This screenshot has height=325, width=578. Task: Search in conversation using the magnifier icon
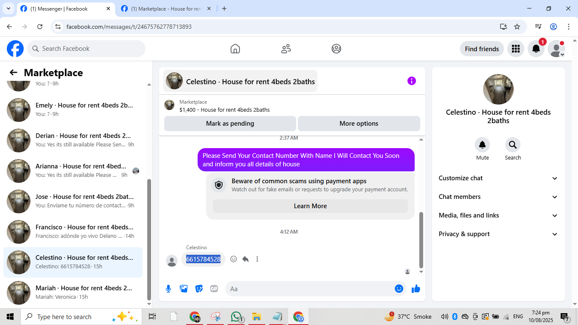pos(513,145)
